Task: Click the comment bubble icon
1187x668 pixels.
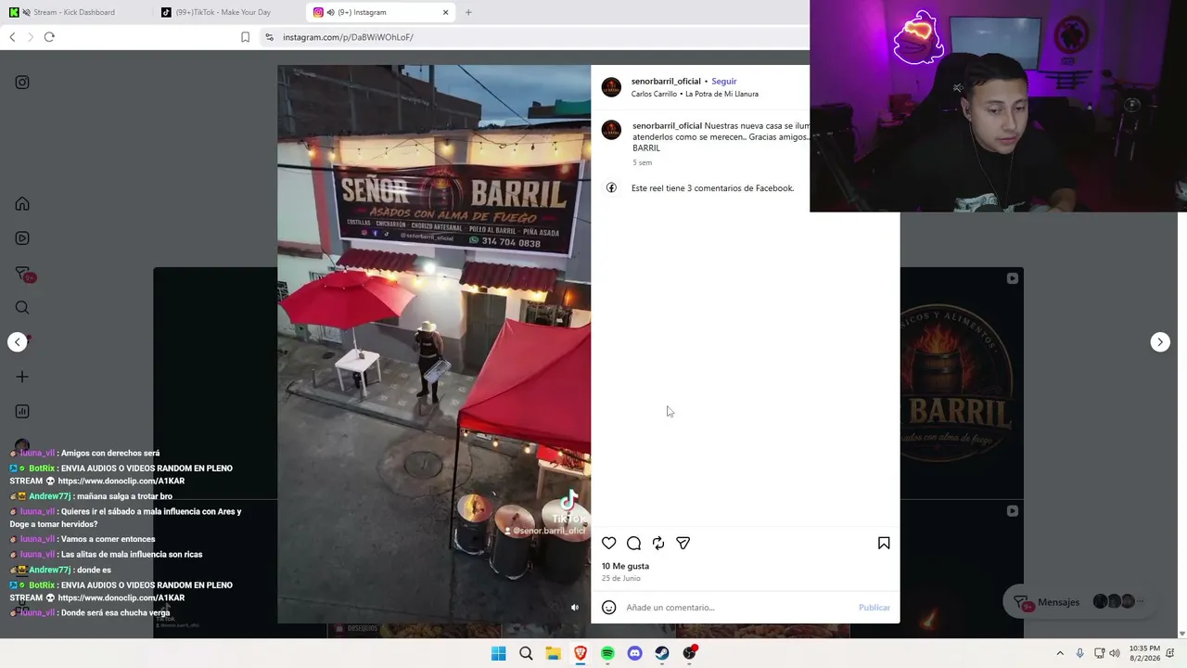Action: click(x=633, y=544)
